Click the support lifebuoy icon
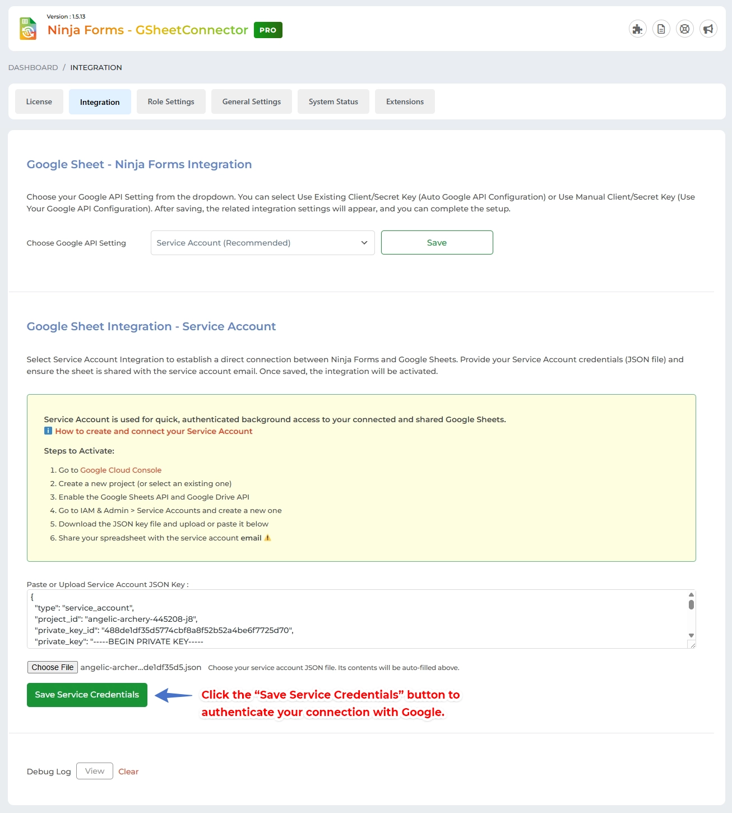Screen dimensions: 732x813 (684, 29)
